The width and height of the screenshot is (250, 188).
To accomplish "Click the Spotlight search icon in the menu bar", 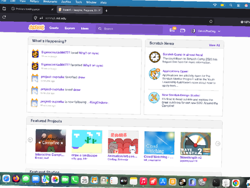I will coord(231,5).
